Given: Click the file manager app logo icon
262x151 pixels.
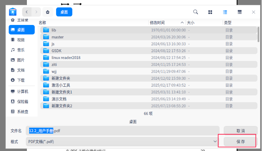Looking at the screenshot, I should pos(13,12).
